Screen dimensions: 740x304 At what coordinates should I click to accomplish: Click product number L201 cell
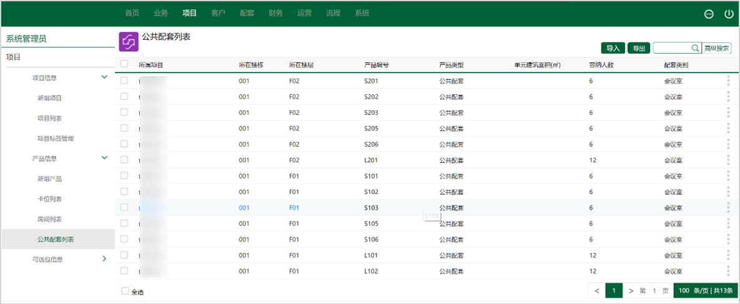[371, 160]
